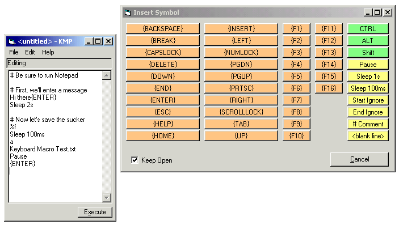Click the '# Be sure to run Notepad' line
Image resolution: width=399 pixels, height=225 pixels.
click(x=44, y=75)
